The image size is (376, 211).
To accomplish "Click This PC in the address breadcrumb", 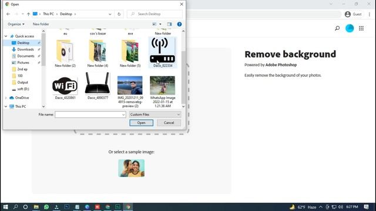I will pyautogui.click(x=48, y=14).
